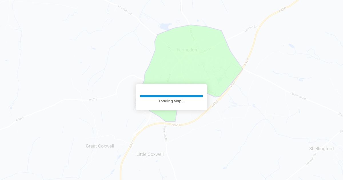343x180 pixels.
Task: Click Fernham Rd label near Shellingford
Action: point(311,159)
